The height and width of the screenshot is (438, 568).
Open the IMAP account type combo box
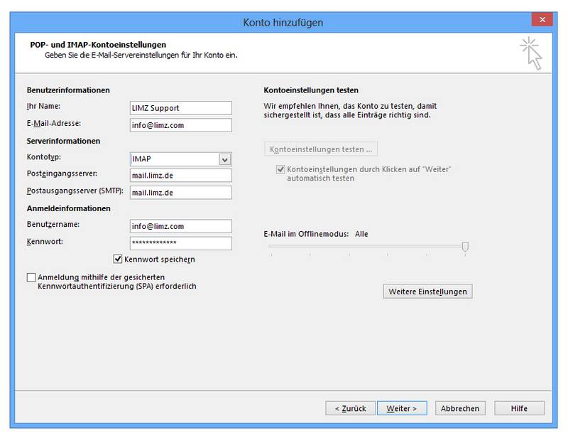181,159
